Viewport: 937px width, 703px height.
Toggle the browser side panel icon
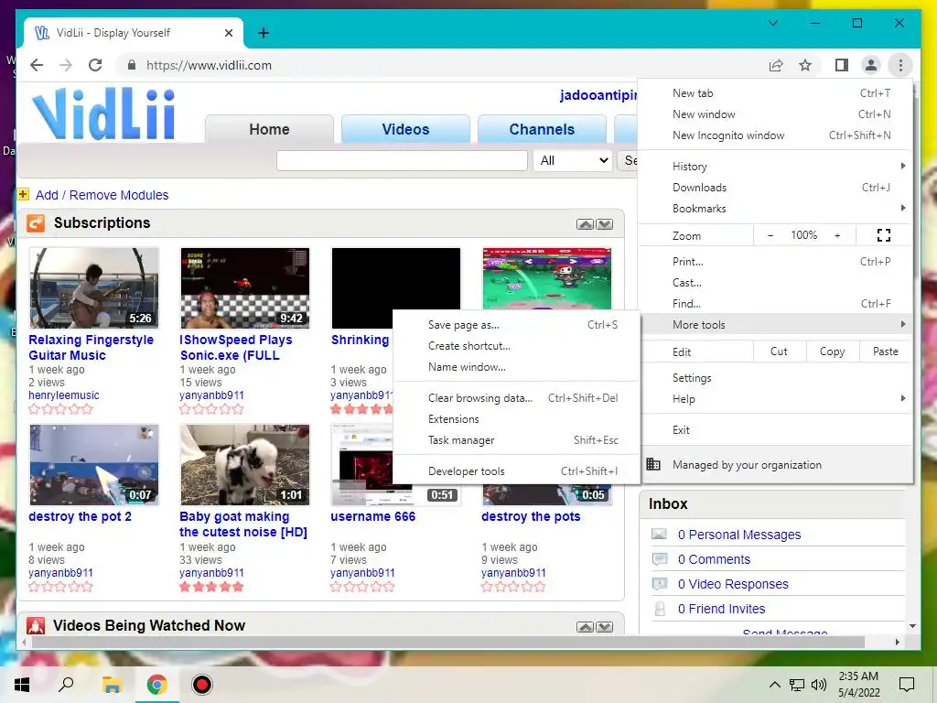pos(842,65)
